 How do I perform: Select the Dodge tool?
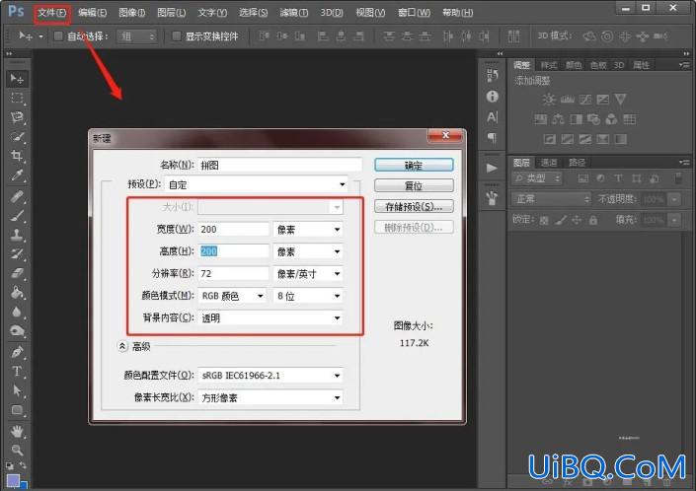[17, 331]
